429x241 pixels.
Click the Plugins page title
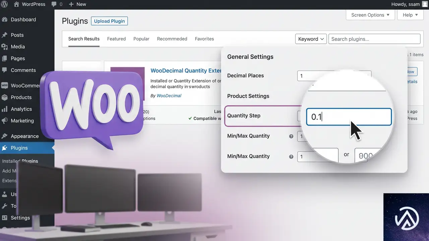75,21
